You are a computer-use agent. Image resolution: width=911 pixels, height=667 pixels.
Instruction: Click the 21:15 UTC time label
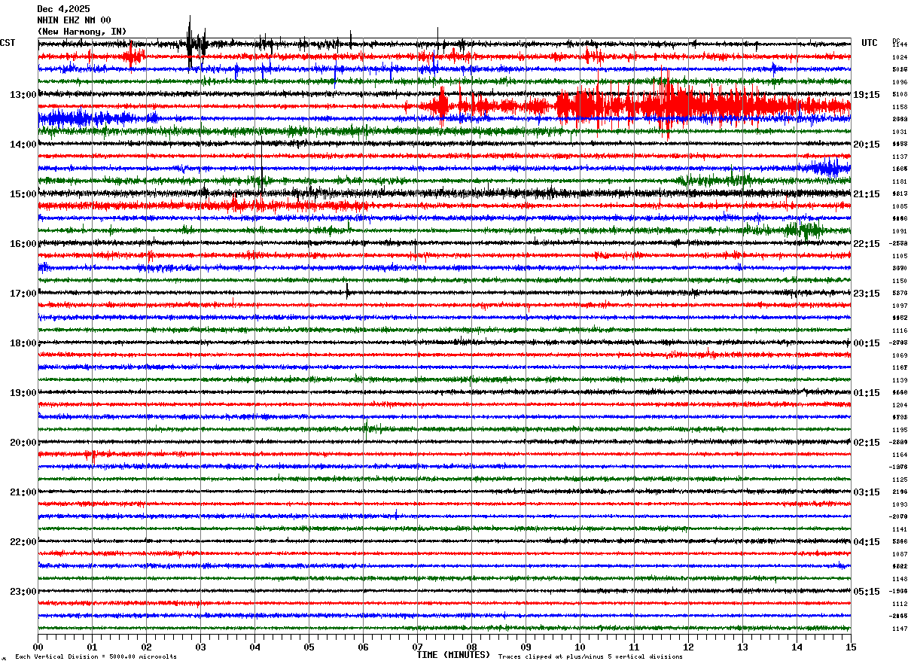867,194
